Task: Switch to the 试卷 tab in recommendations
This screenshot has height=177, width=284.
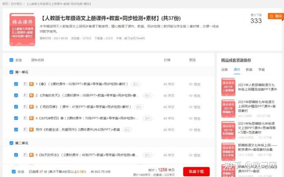Action: (x=224, y=69)
